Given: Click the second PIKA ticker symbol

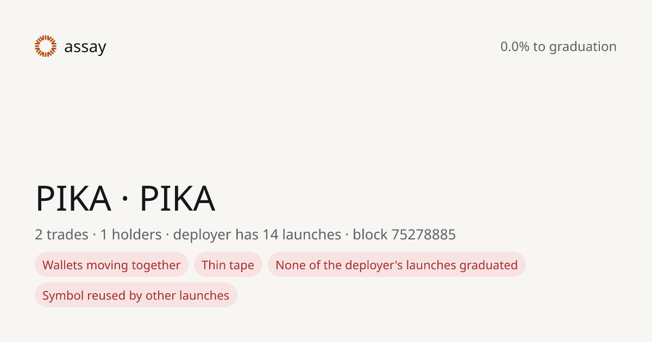Looking at the screenshot, I should coord(178,198).
